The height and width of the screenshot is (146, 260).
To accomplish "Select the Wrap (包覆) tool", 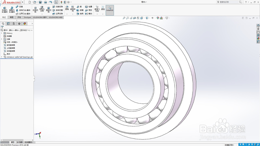I will point(89,7).
